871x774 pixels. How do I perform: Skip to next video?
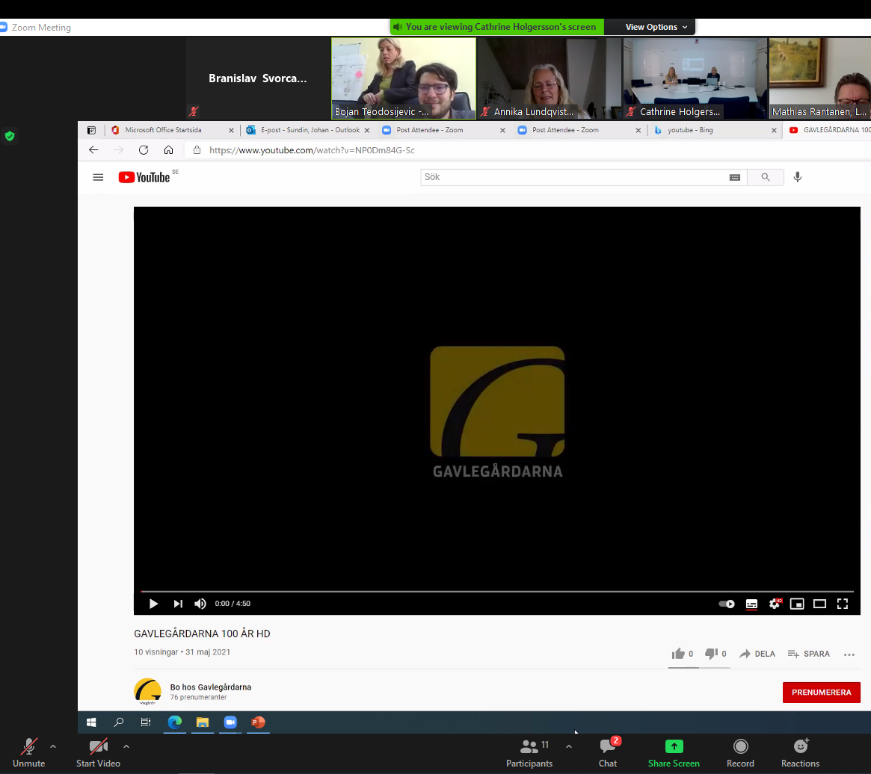point(178,604)
